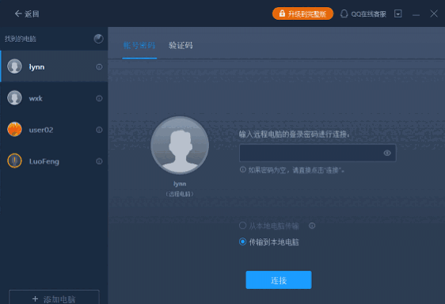Screen dimensions: 445x304
Task: Click the remote computer password field
Action: pyautogui.click(x=318, y=153)
